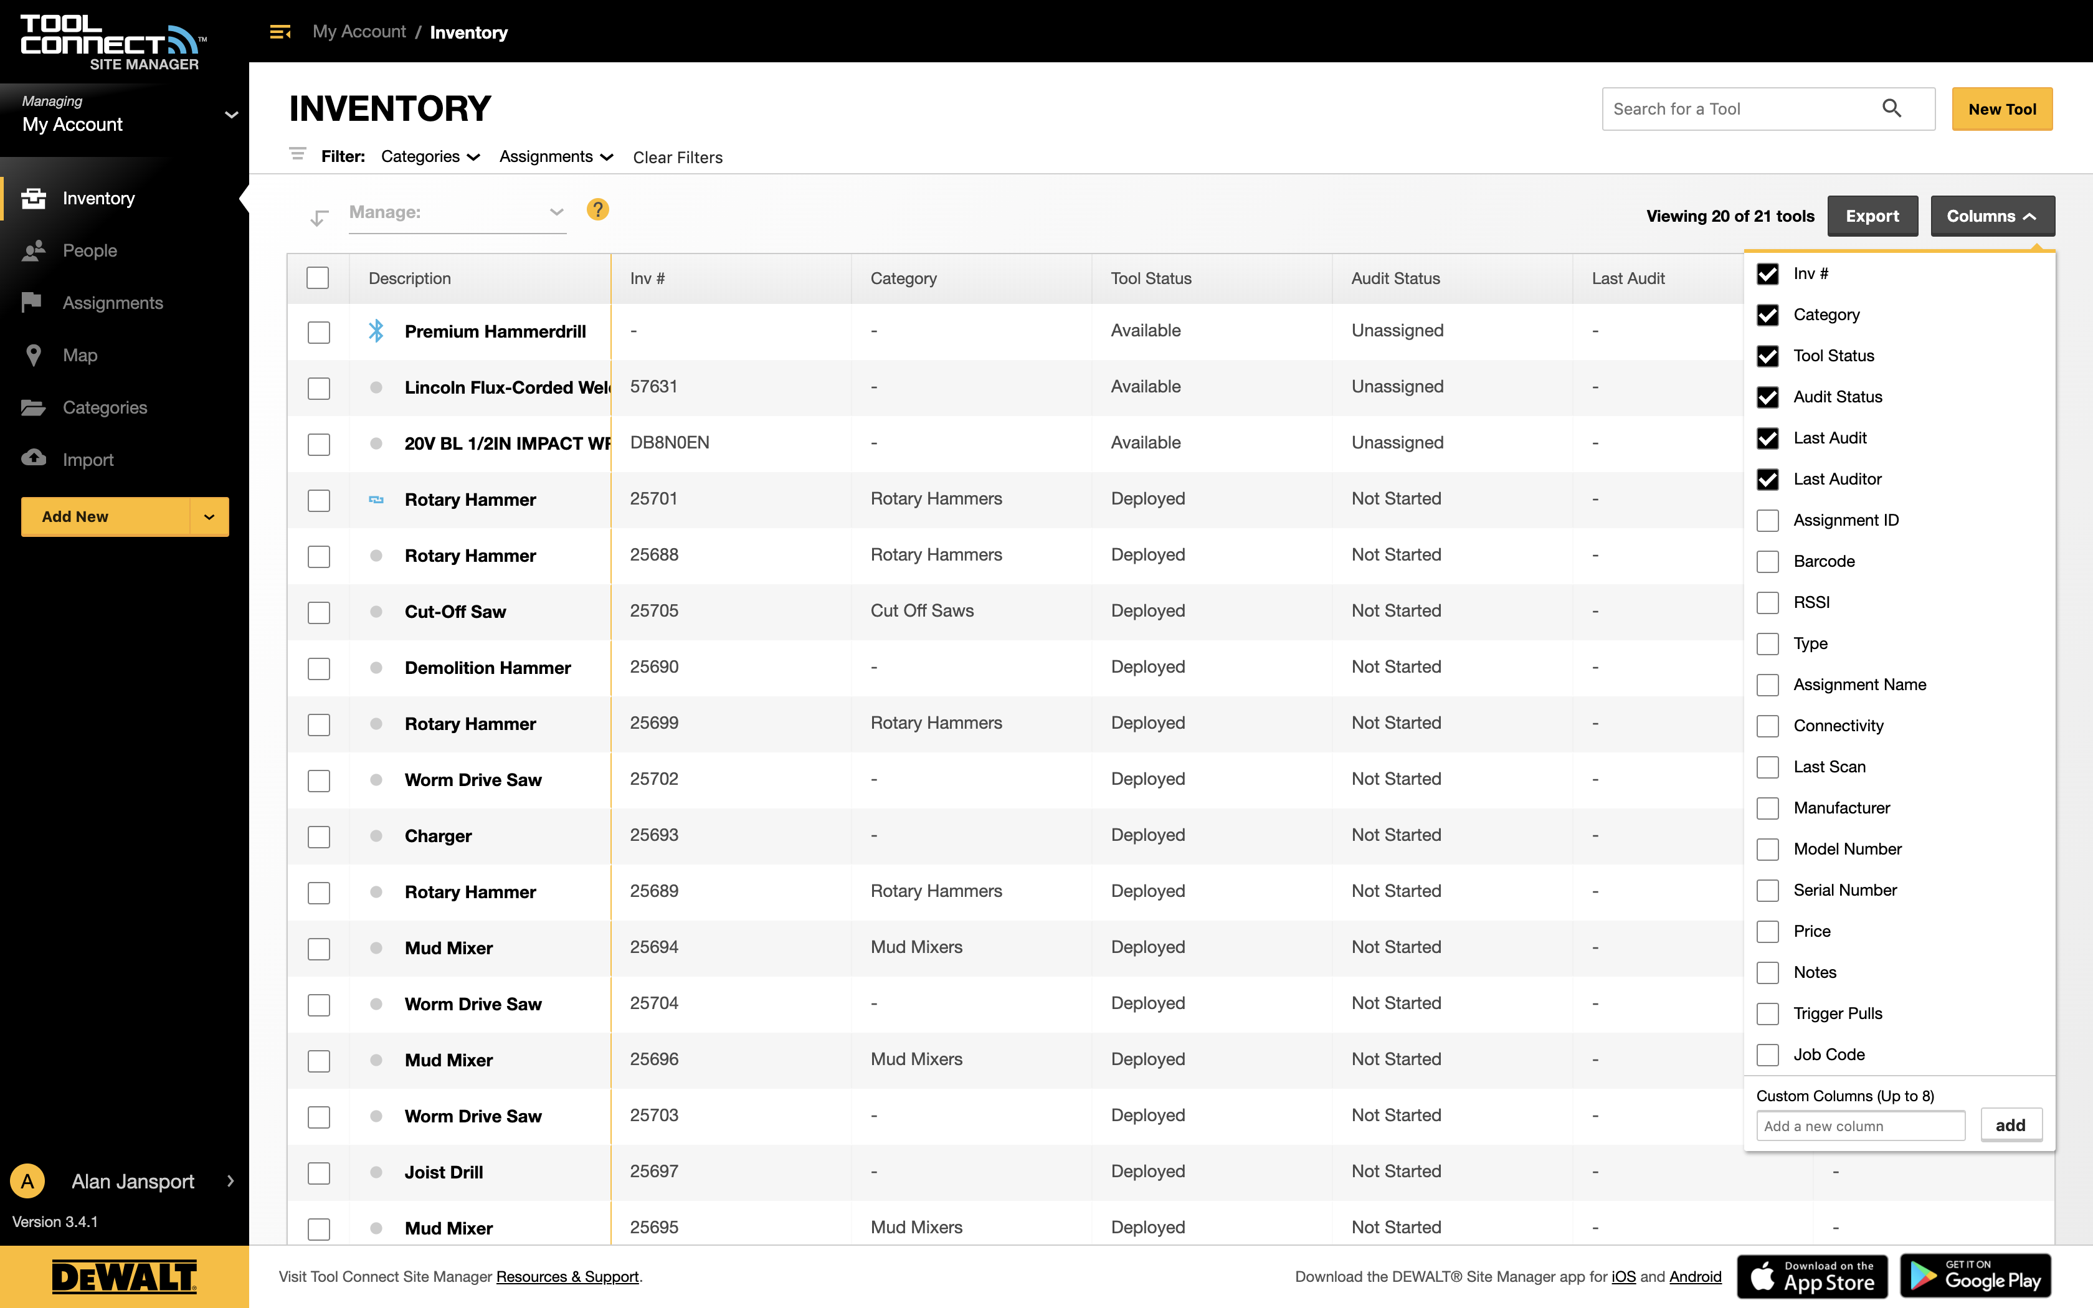2093x1308 pixels.
Task: Enable the Serial Number column
Action: (x=1768, y=890)
